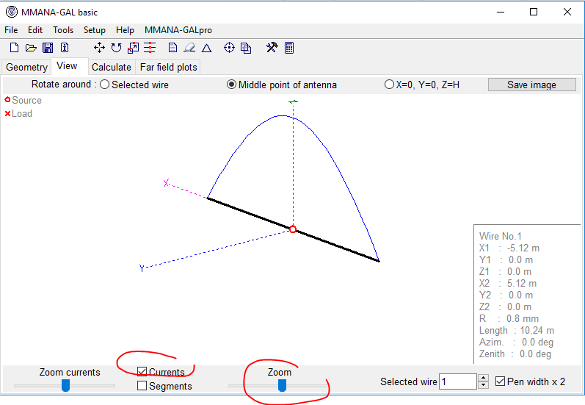Click the hammer and wrench tools icon

[272, 48]
